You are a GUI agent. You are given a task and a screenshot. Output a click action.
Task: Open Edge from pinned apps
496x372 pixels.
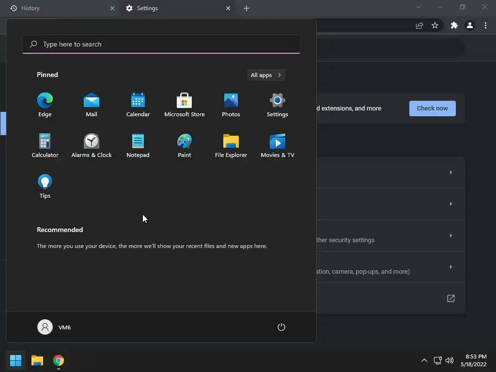(x=45, y=105)
